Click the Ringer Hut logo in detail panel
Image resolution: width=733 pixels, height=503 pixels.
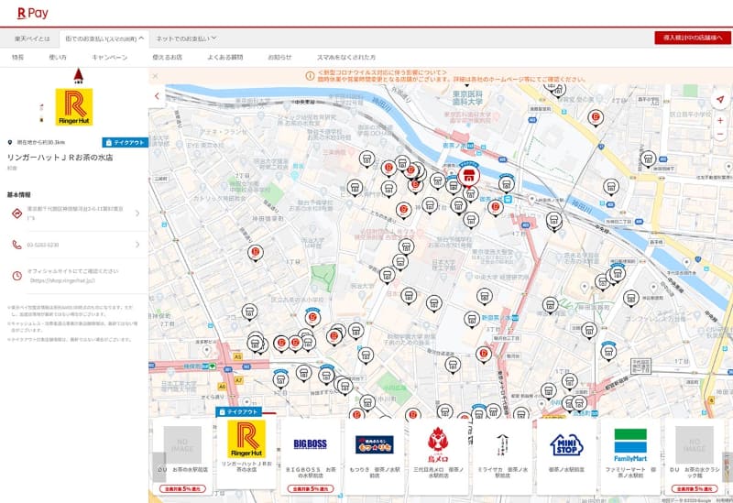(x=74, y=107)
